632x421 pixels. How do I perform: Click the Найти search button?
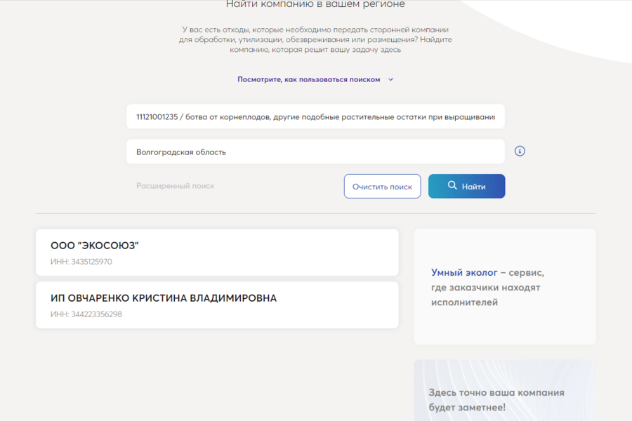[x=467, y=186]
